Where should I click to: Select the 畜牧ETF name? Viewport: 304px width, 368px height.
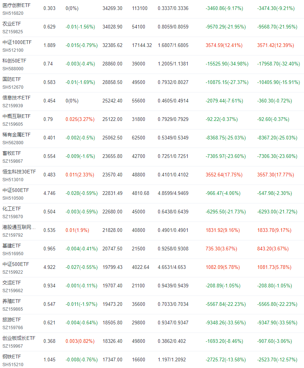pos(12,153)
